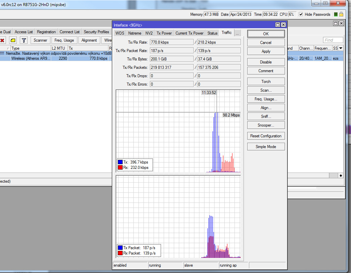Viewport: 351px width, 273px height.
Task: Launch Torch from the dialog
Action: 266,82
